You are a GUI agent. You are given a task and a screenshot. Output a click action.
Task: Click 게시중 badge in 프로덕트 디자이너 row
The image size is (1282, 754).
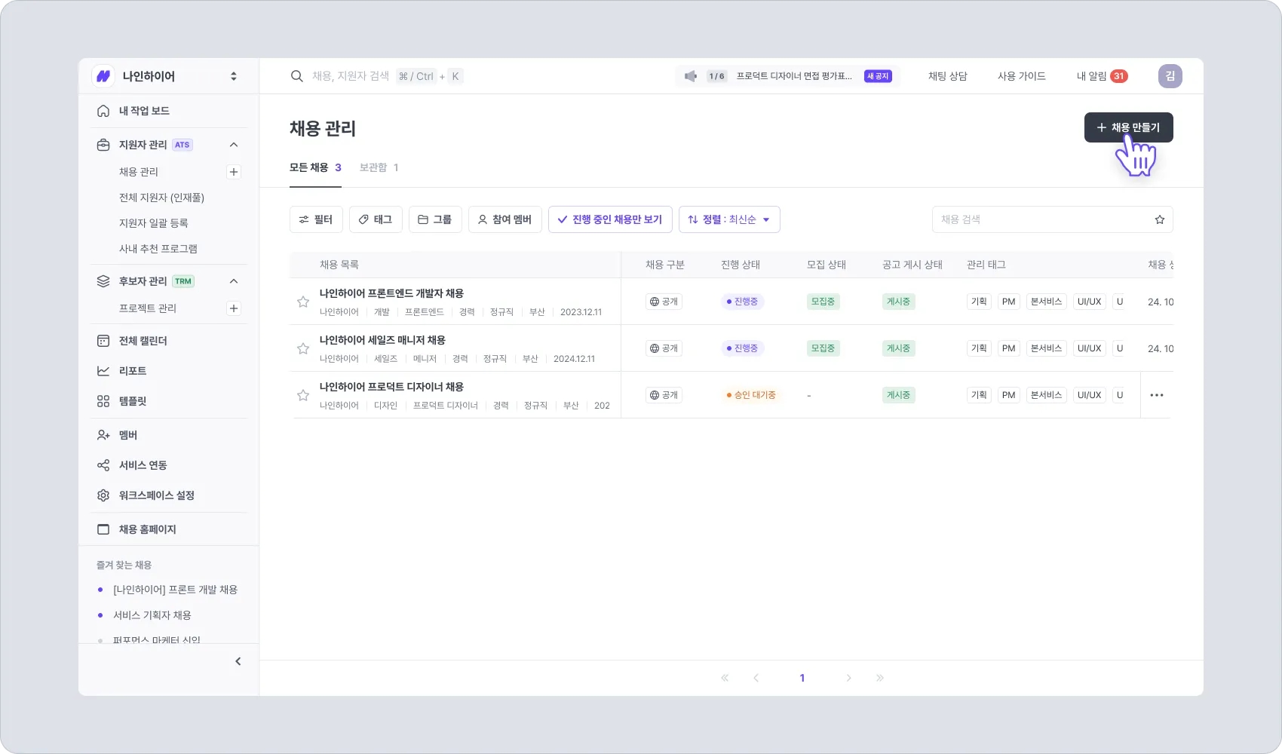(898, 395)
